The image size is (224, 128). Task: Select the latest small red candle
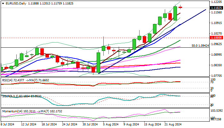coord(180,7)
